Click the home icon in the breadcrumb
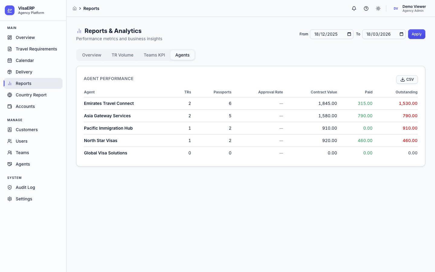 tap(75, 8)
